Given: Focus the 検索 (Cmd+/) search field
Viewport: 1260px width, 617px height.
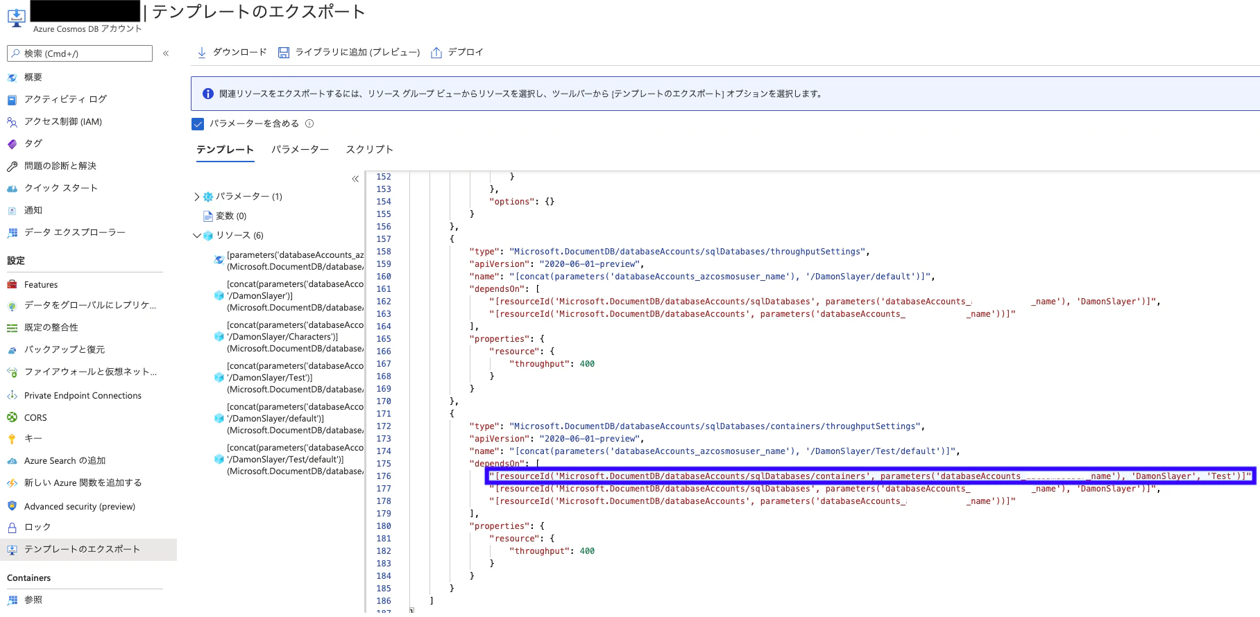Looking at the screenshot, I should (x=80, y=53).
